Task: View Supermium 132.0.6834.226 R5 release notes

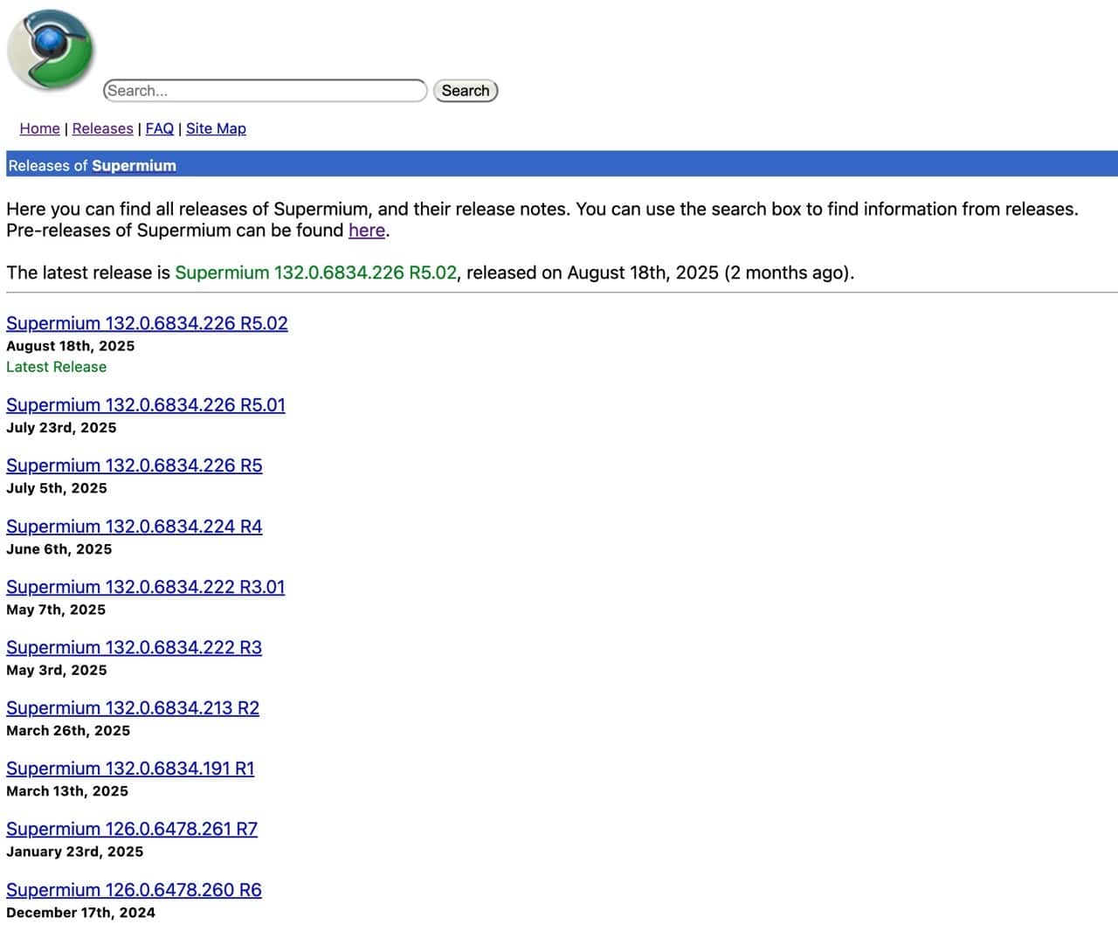Action: pos(134,465)
